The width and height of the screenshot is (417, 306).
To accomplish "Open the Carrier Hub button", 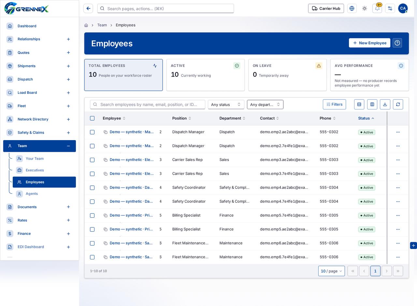I will (326, 8).
